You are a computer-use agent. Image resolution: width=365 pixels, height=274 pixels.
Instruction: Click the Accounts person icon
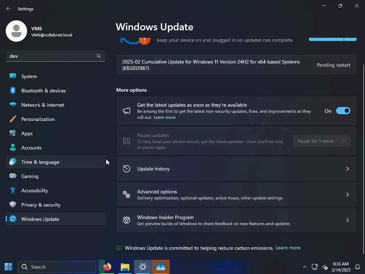(13, 147)
